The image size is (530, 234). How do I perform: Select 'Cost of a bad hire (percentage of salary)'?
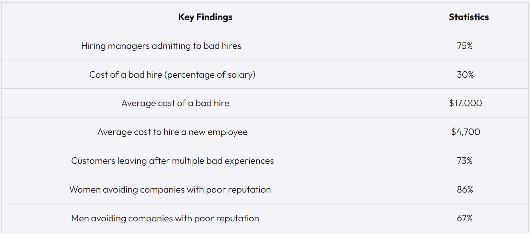172,75
